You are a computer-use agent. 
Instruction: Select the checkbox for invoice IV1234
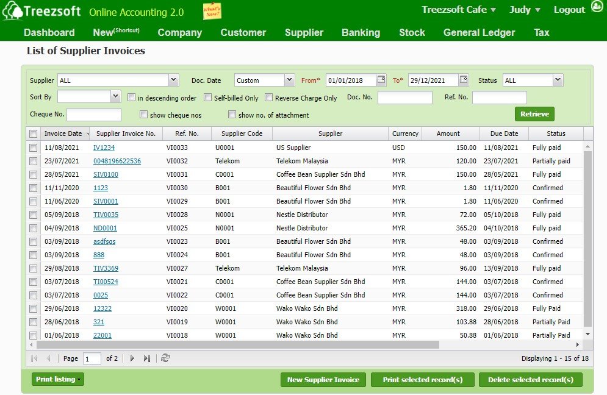[34, 147]
